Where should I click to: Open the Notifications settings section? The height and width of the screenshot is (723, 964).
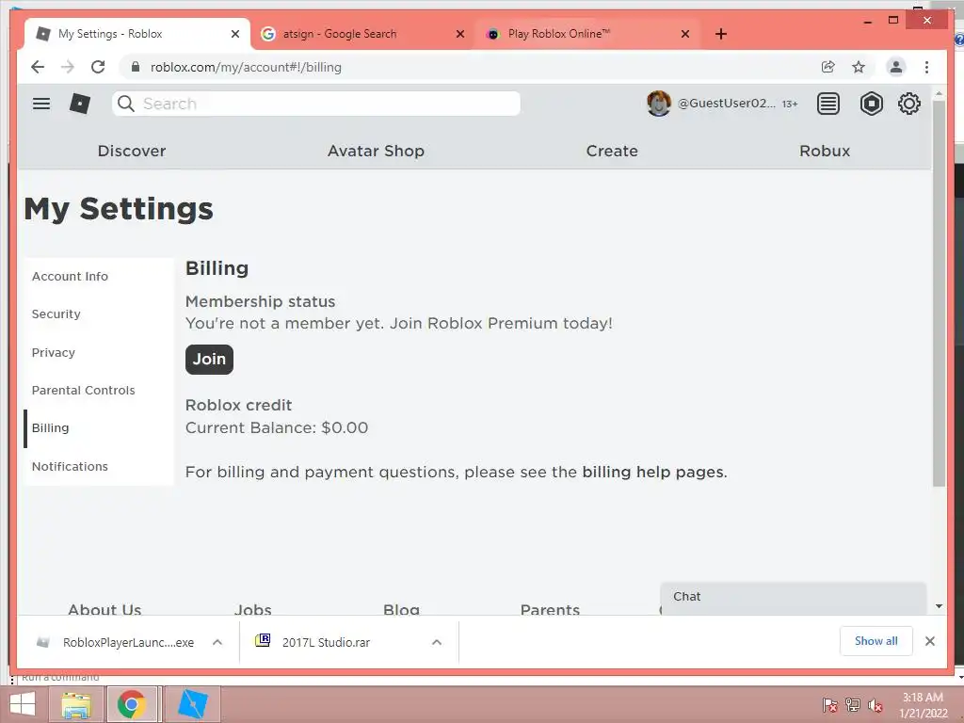point(98,466)
